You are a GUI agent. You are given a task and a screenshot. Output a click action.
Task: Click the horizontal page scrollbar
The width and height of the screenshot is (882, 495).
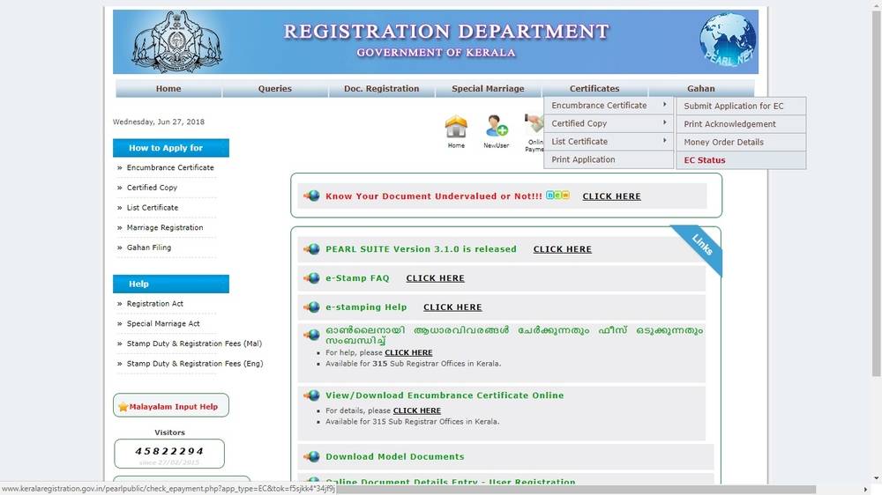click(x=577, y=490)
